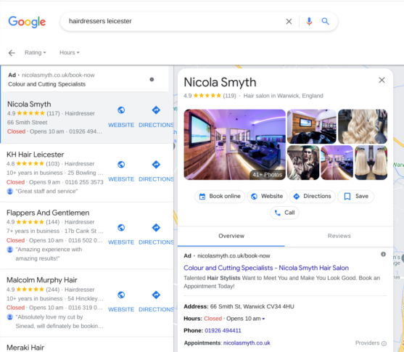Expand opening hours dropdown arrow

(263, 319)
